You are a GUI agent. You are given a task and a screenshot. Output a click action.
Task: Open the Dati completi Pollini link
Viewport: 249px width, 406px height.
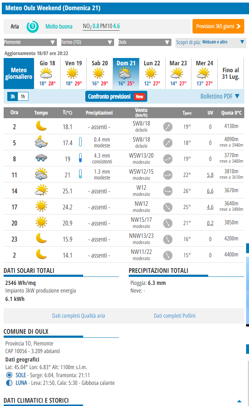click(x=175, y=316)
